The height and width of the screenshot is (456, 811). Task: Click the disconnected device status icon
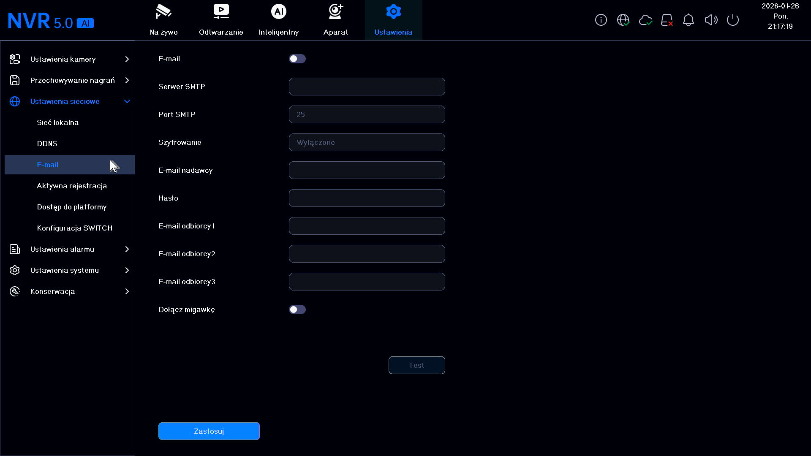click(667, 20)
